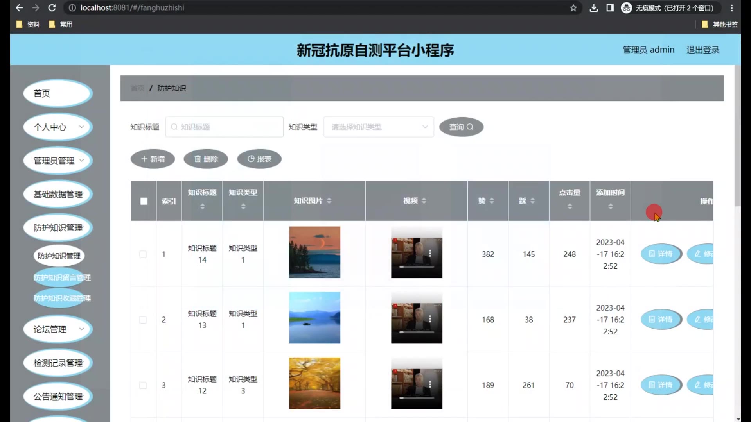Open video options dots in row 3
This screenshot has height=422, width=751.
pos(430,384)
